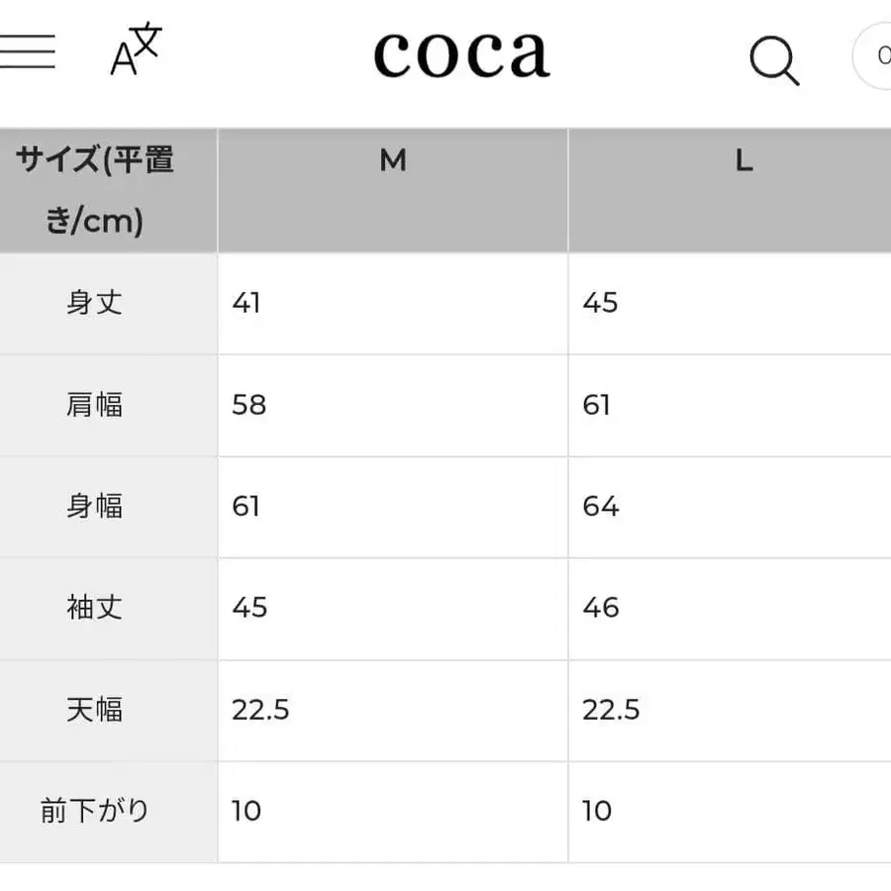Viewport: 891px width, 891px height.
Task: Select the search icon near the cart
Action: pyautogui.click(x=775, y=57)
